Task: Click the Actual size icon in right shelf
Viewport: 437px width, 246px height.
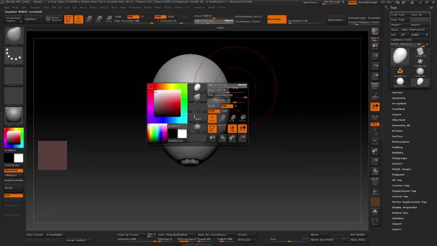Action: click(x=375, y=66)
